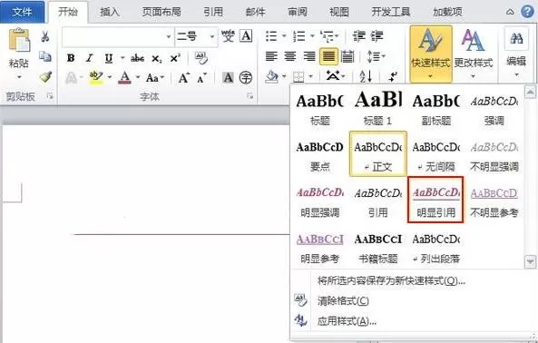This screenshot has height=343, width=538.
Task: Align text right
Action: 309,56
